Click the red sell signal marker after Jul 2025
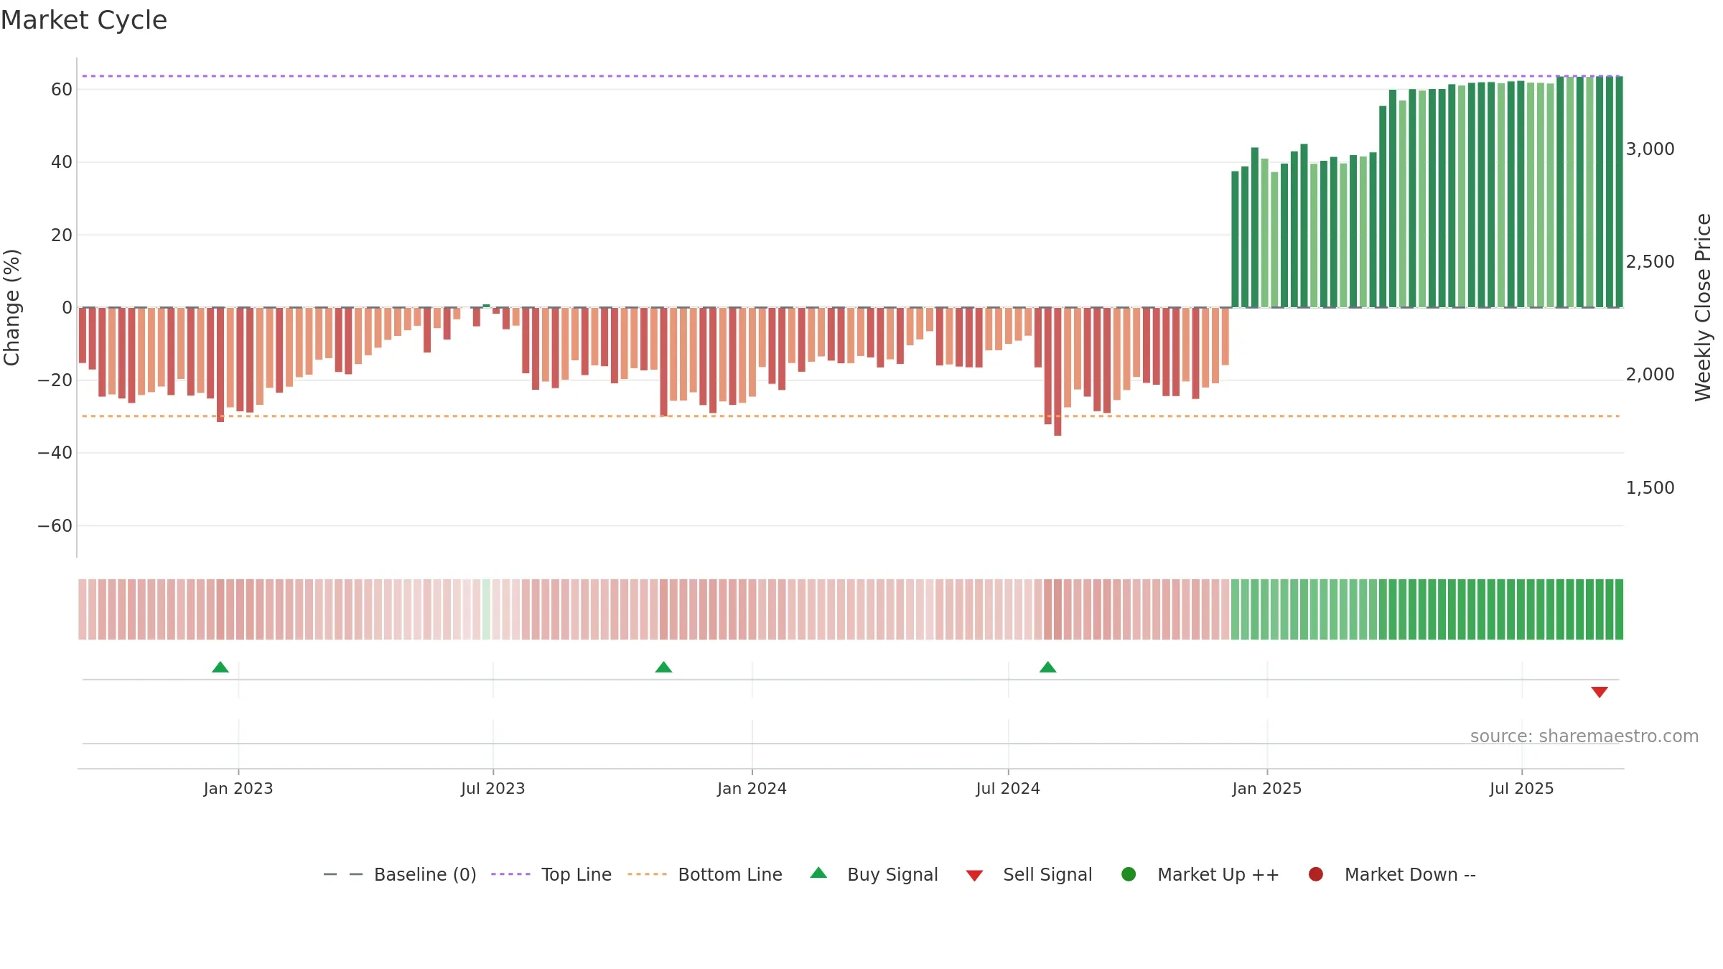 1599,692
